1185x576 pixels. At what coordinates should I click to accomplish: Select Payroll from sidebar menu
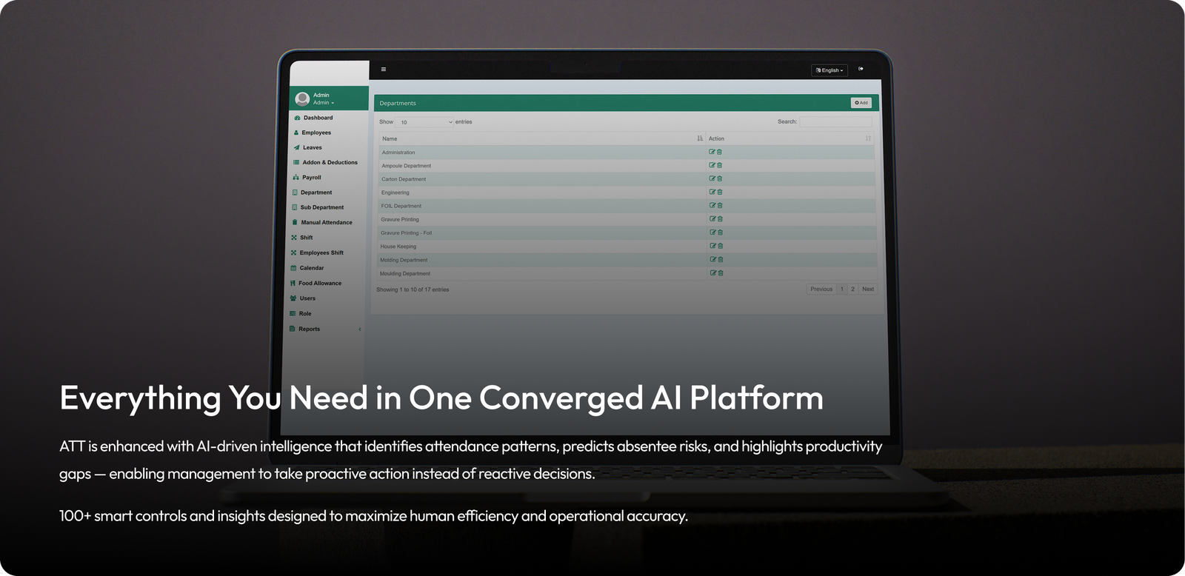click(x=311, y=178)
